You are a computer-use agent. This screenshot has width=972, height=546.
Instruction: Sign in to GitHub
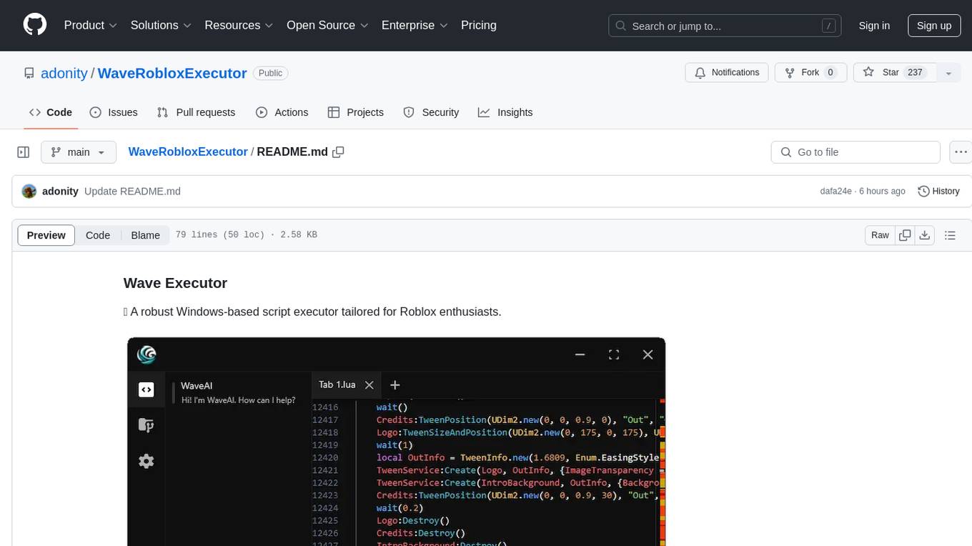tap(874, 25)
